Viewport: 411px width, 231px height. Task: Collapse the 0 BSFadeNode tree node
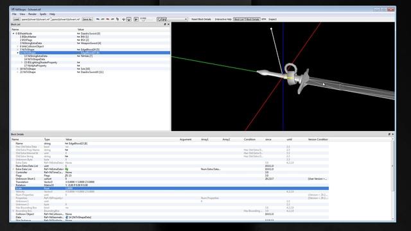[13, 33]
